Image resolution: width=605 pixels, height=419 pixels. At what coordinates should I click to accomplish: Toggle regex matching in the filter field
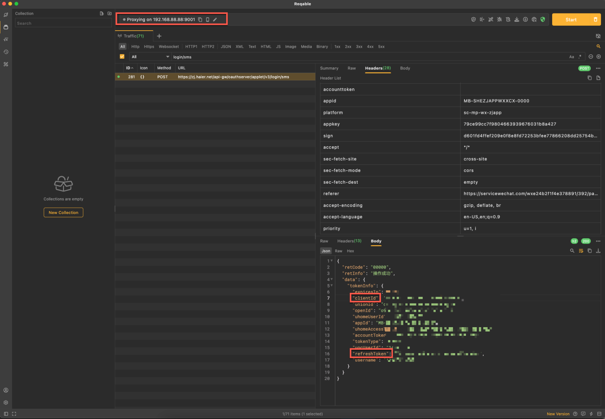pyautogui.click(x=580, y=57)
